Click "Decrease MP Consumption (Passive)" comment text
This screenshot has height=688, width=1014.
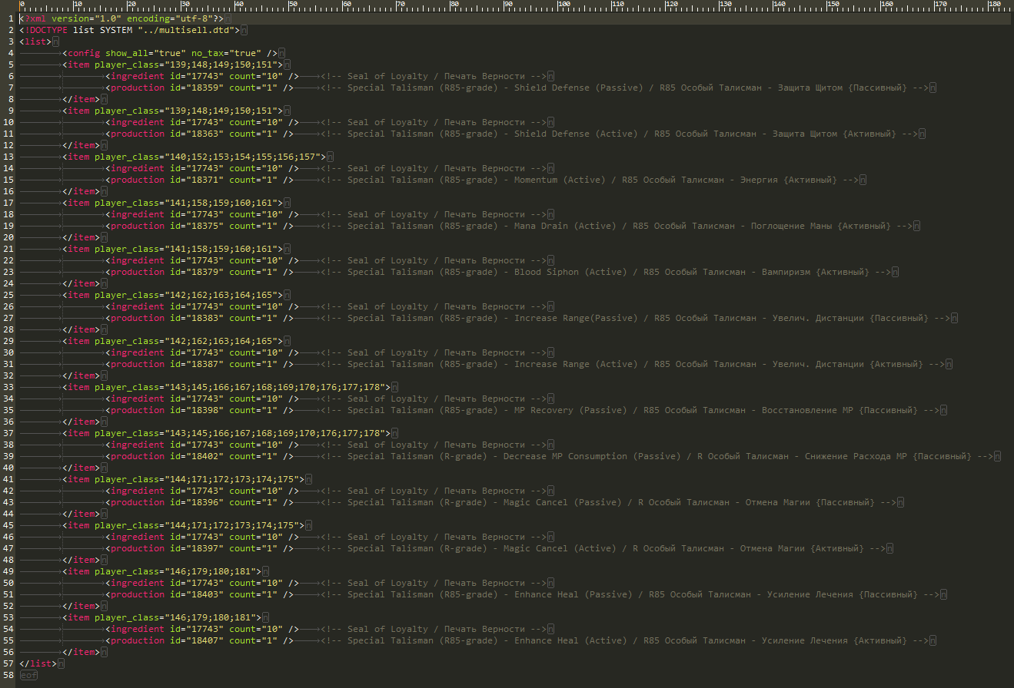pyautogui.click(x=593, y=456)
